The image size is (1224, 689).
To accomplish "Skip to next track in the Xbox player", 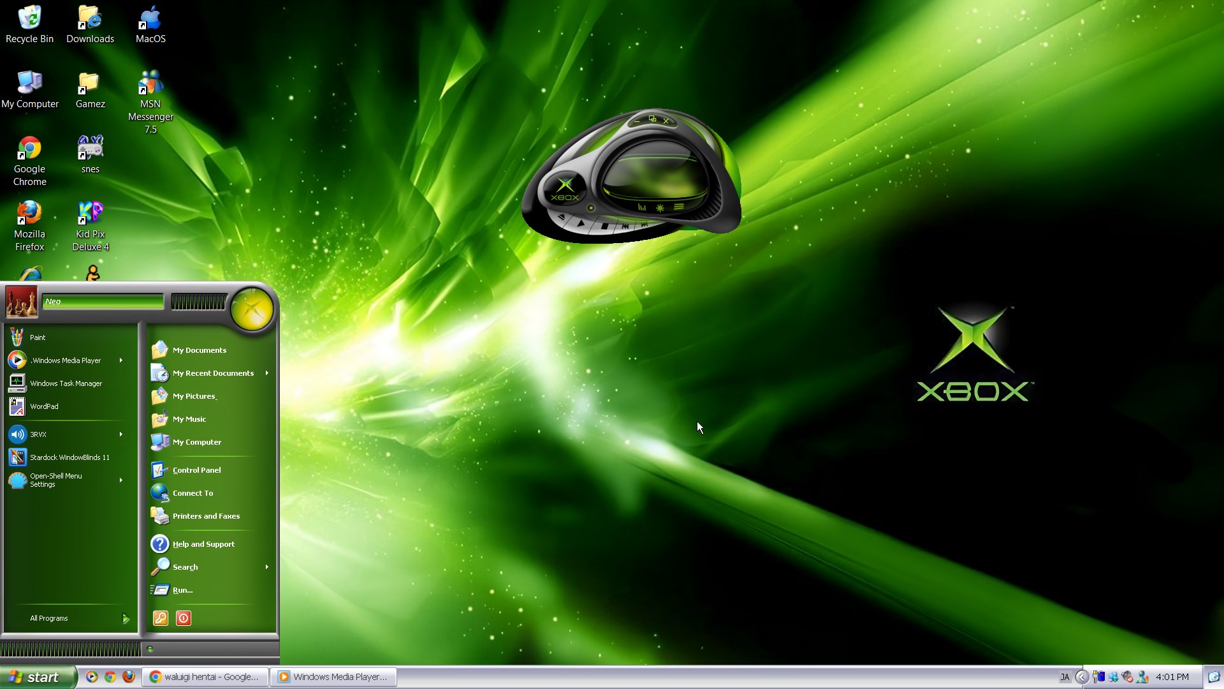I will (x=645, y=225).
